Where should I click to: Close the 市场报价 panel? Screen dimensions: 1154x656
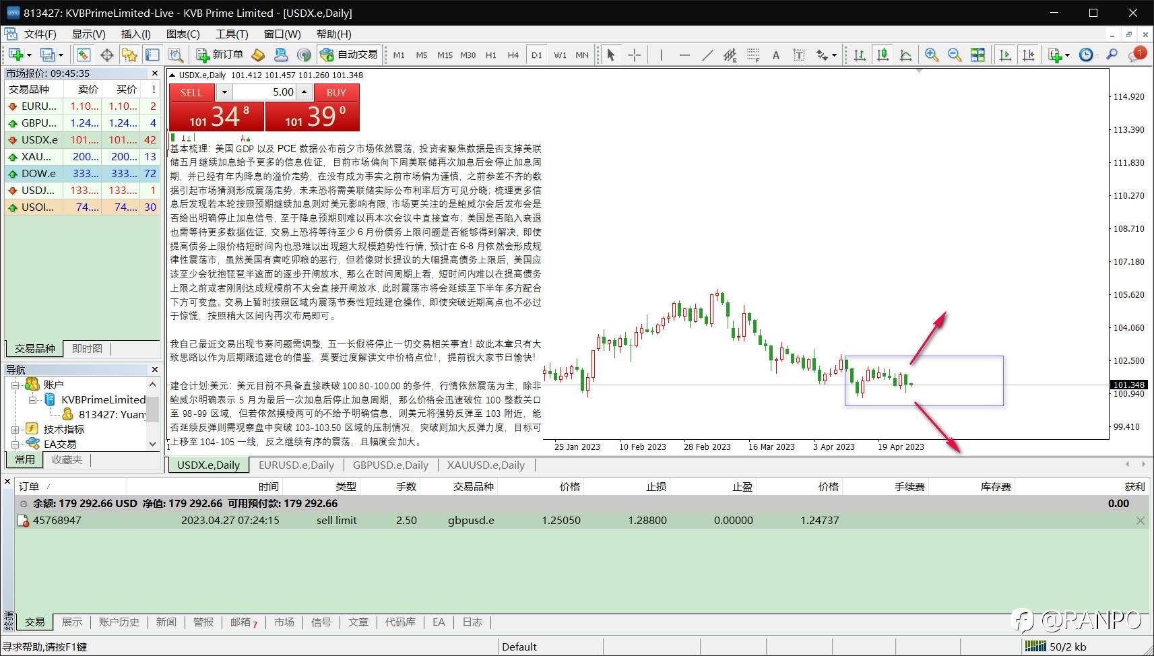point(155,73)
